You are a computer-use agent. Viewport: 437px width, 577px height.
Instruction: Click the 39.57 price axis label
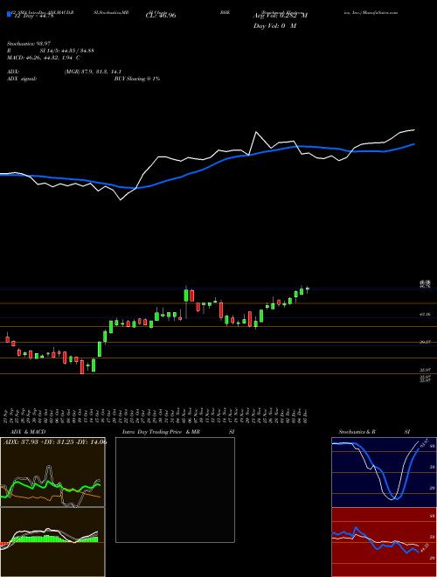pyautogui.click(x=426, y=342)
